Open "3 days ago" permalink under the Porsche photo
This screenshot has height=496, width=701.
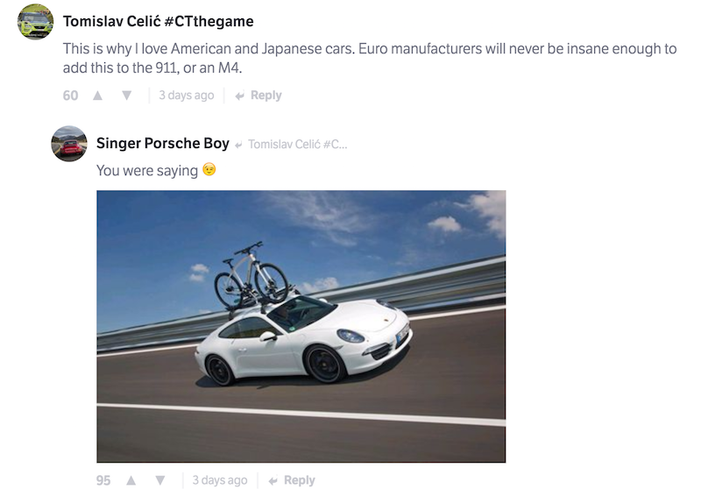pos(219,480)
